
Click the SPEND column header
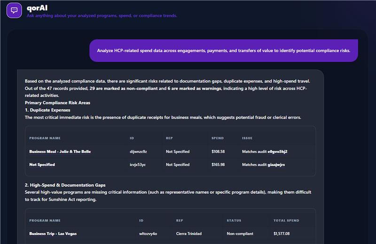(x=218, y=138)
